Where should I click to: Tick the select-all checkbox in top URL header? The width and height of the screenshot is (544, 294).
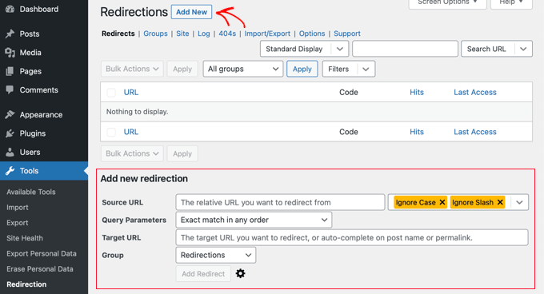pos(111,93)
